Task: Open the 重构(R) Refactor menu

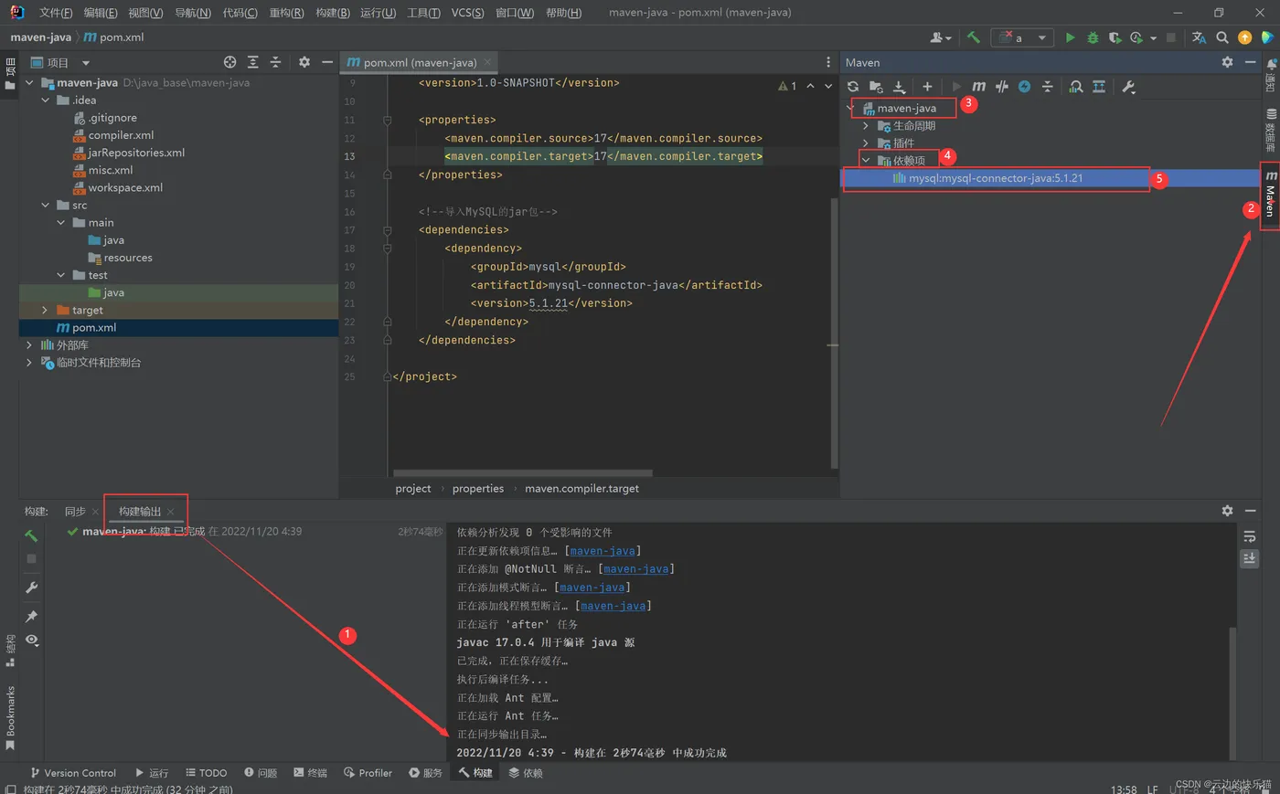Action: (x=286, y=13)
